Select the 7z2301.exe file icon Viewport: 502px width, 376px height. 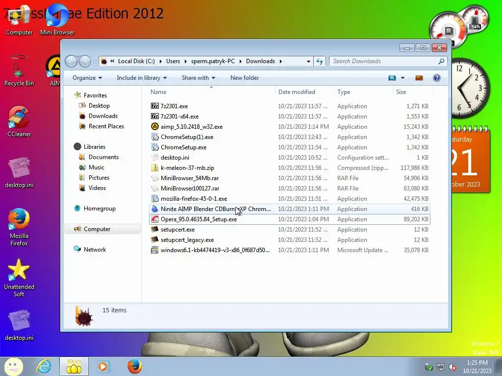pos(155,106)
